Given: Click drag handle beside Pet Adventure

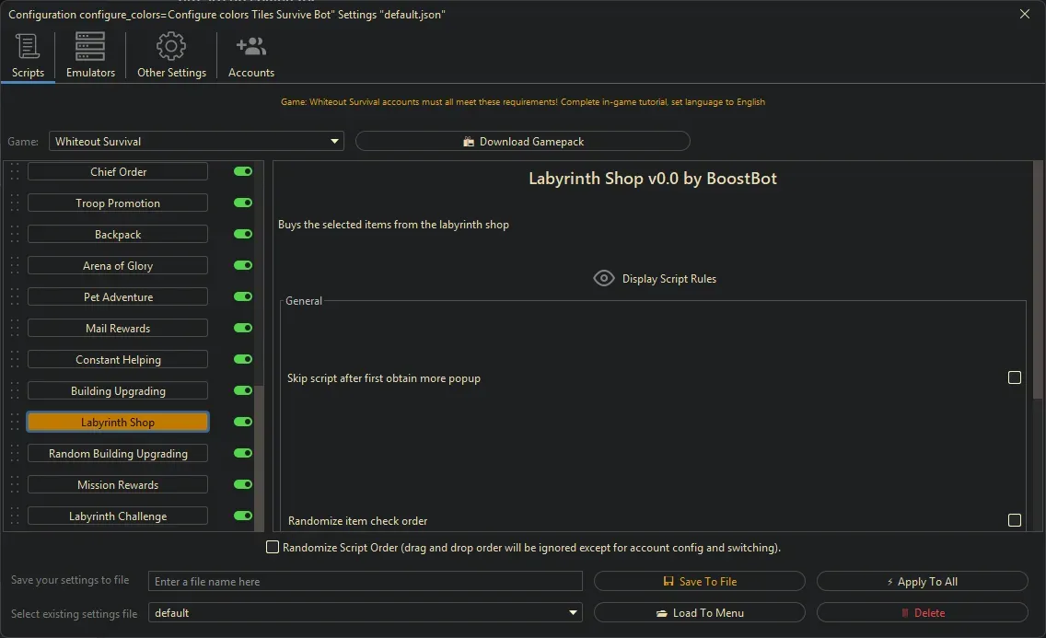Looking at the screenshot, I should tap(15, 297).
